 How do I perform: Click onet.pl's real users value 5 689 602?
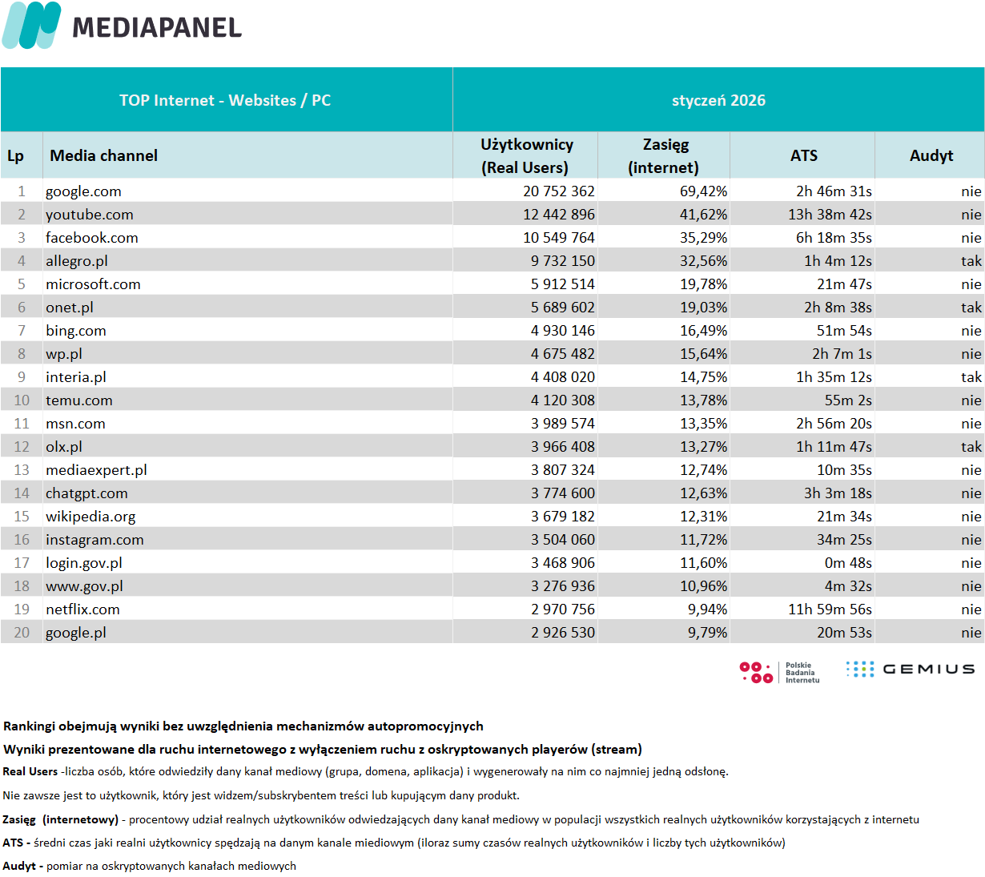tap(562, 308)
